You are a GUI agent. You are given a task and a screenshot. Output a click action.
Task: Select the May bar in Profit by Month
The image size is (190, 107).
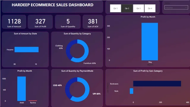(x=150, y=42)
